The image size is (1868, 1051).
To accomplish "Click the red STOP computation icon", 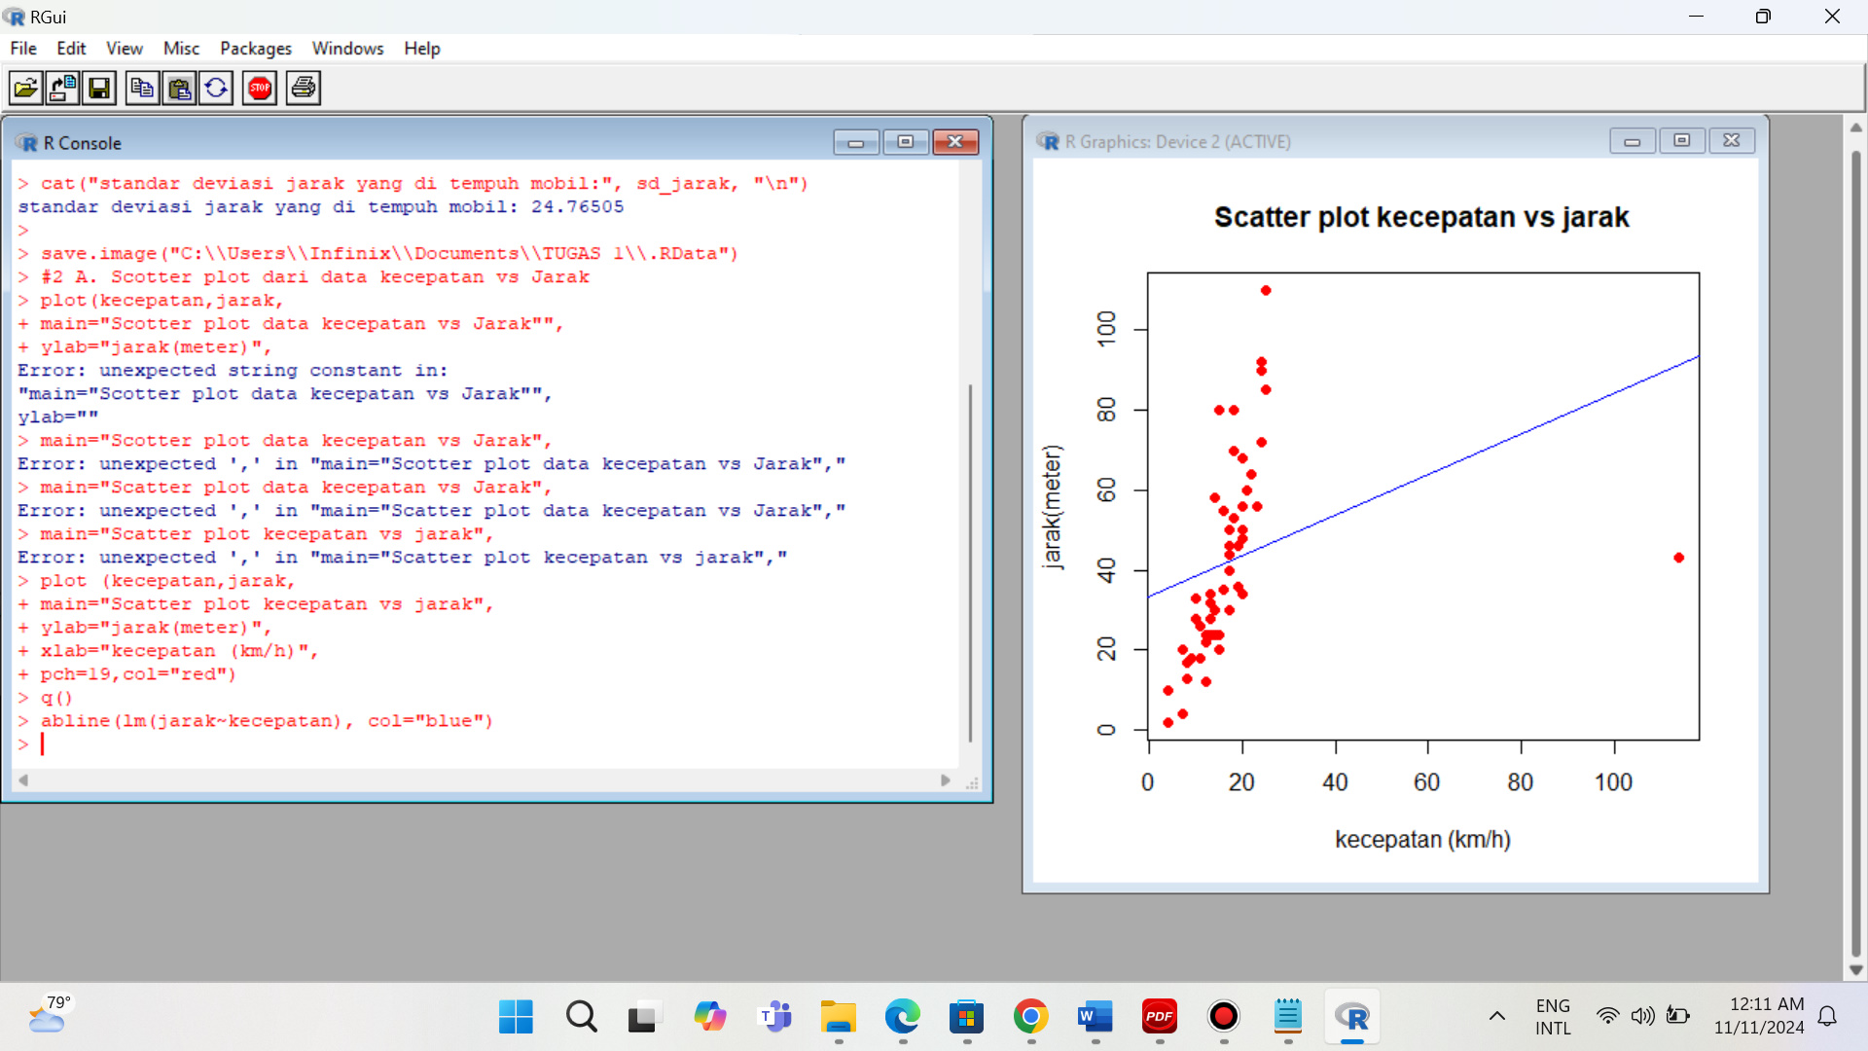I will pyautogui.click(x=260, y=89).
